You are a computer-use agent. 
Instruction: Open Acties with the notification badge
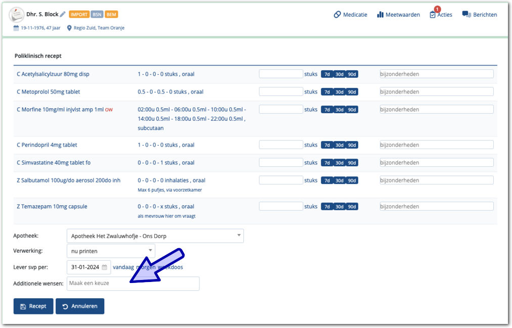[433, 15]
